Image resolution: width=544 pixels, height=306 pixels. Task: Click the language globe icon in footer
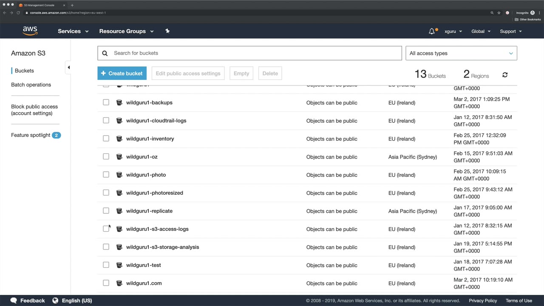click(55, 300)
